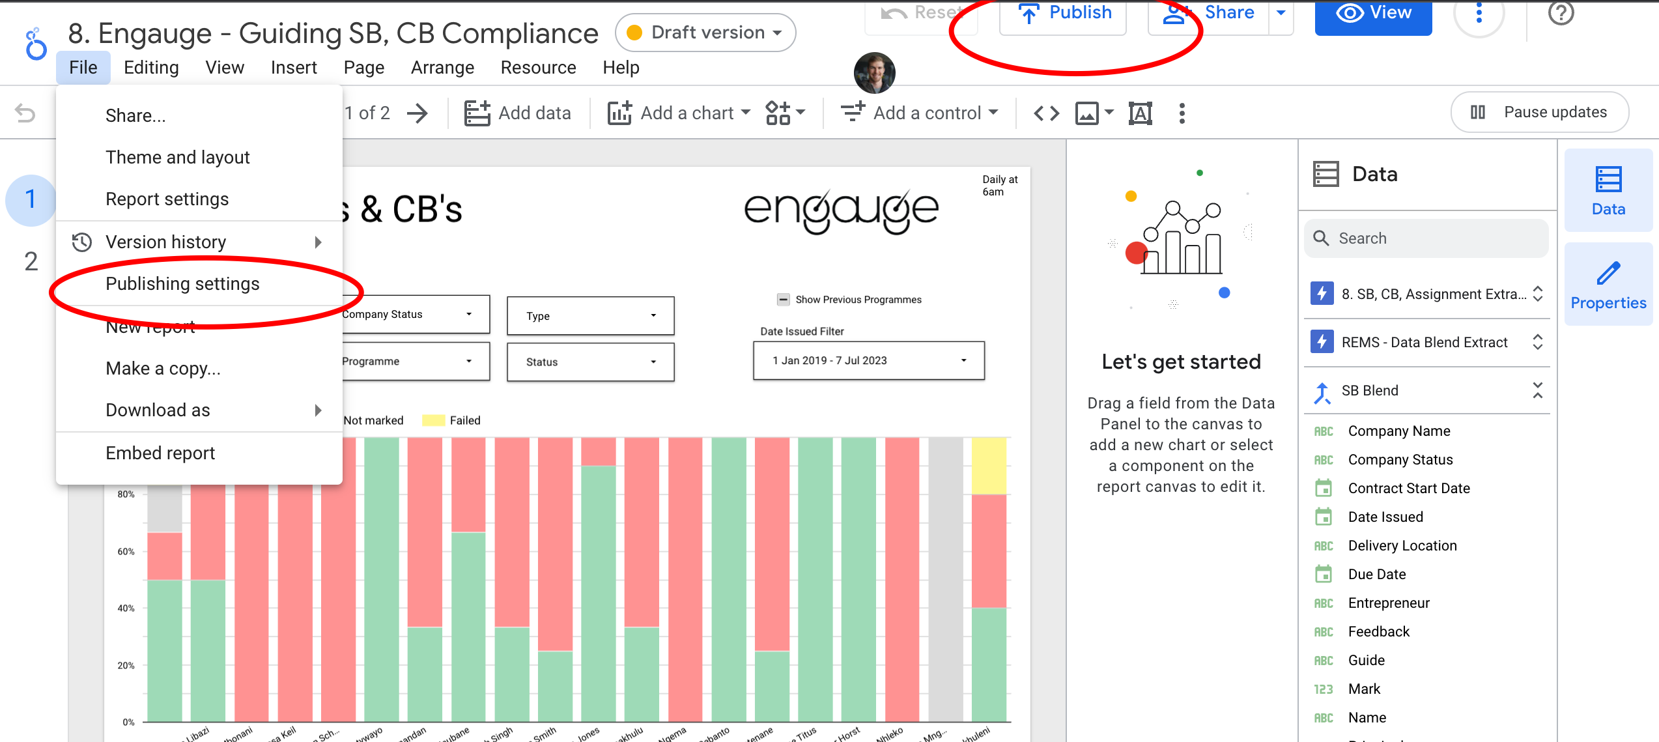Click the image insert icon
This screenshot has width=1659, height=742.
pyautogui.click(x=1087, y=113)
